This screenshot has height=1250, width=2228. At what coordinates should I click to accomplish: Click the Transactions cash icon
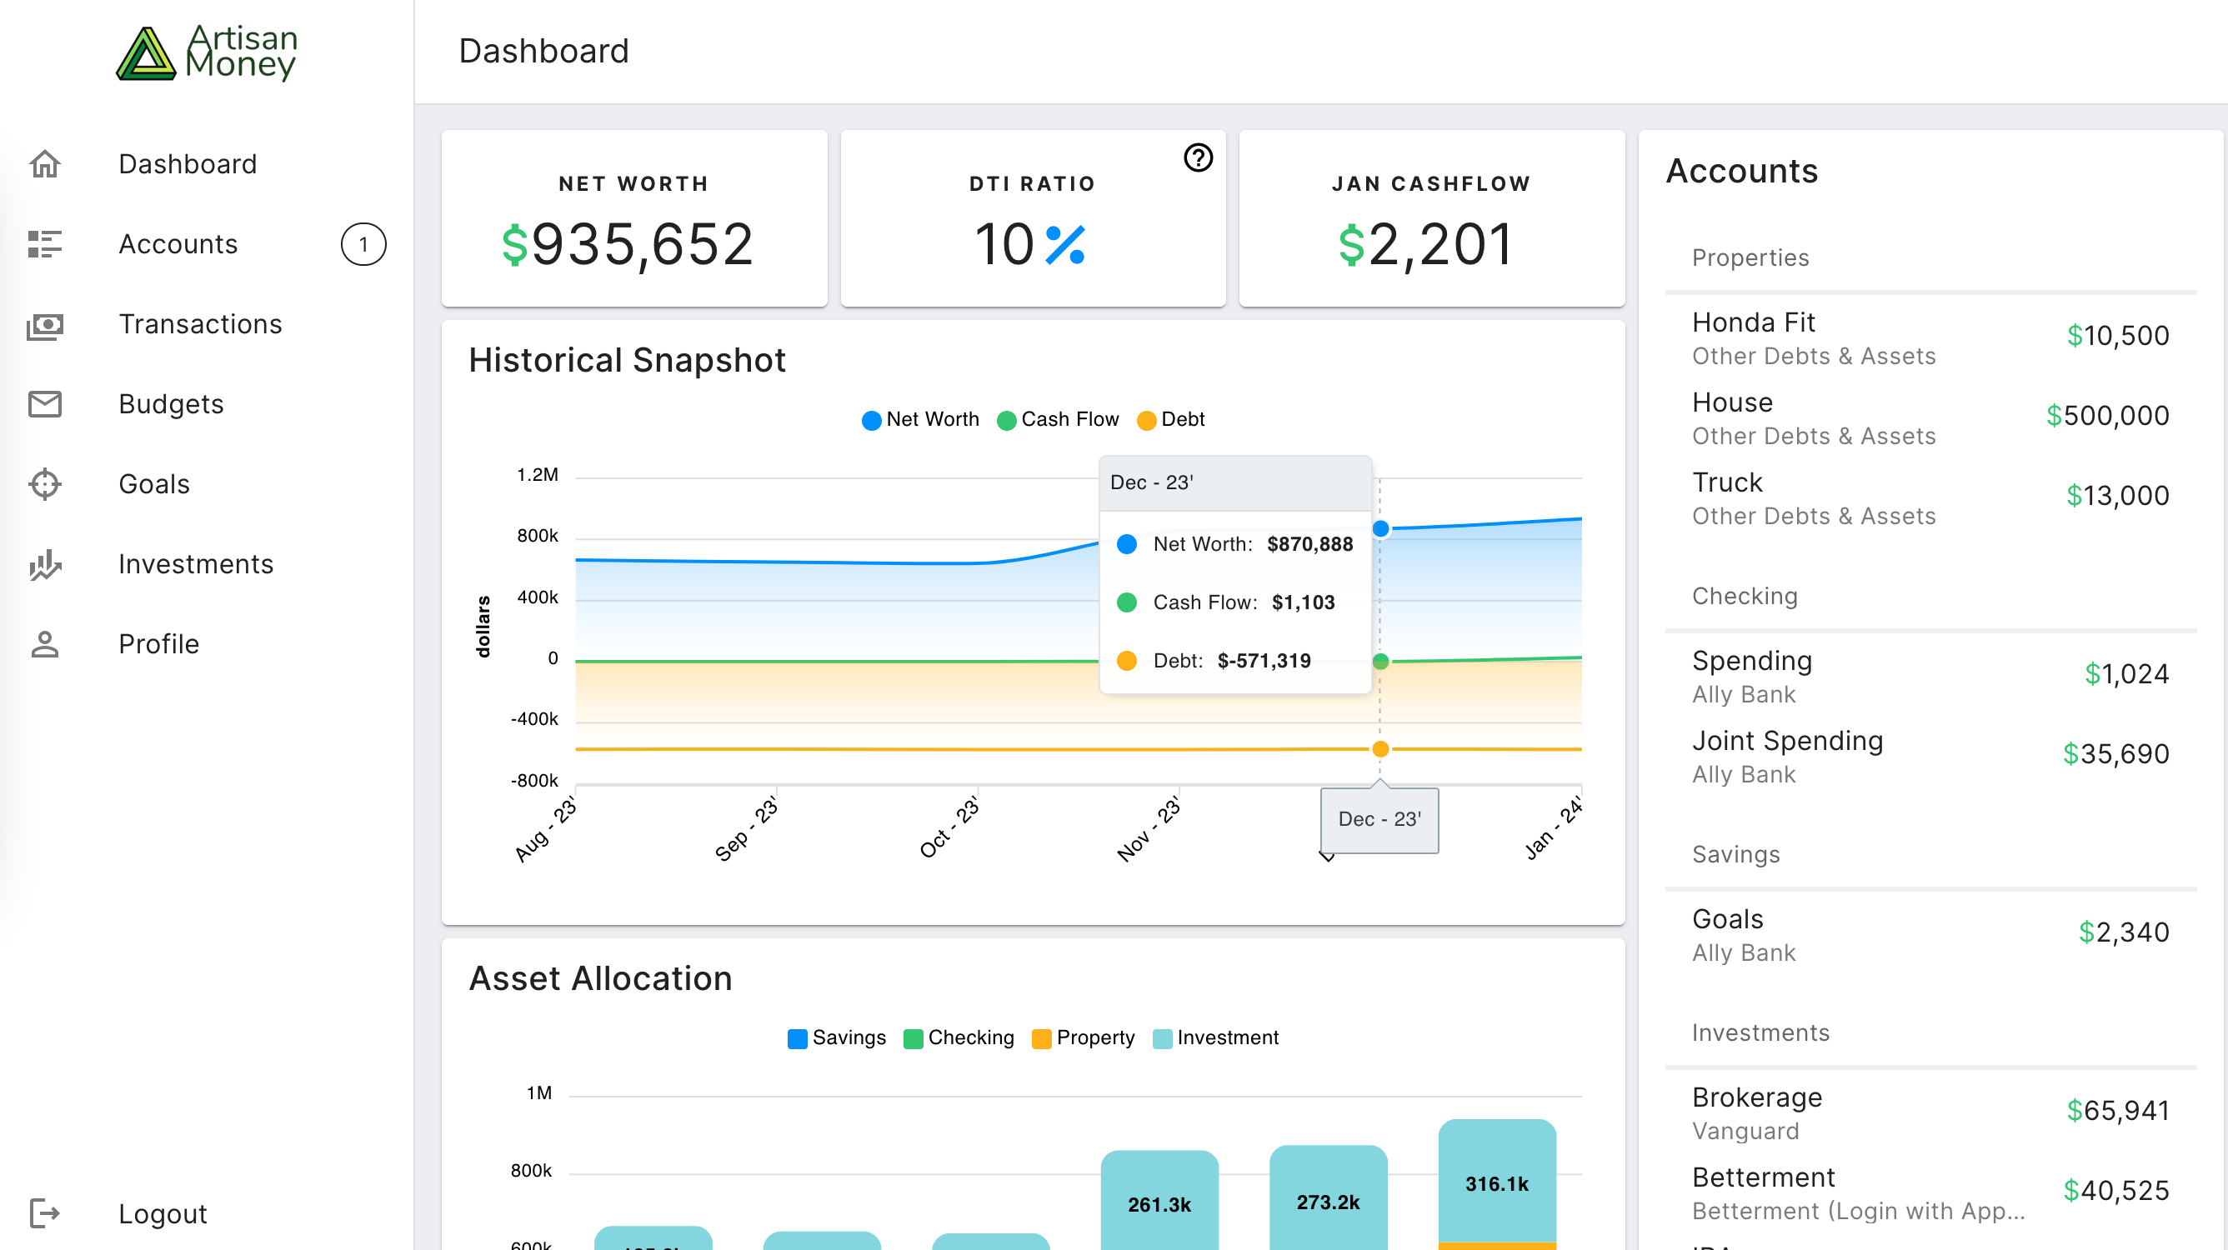(x=45, y=325)
